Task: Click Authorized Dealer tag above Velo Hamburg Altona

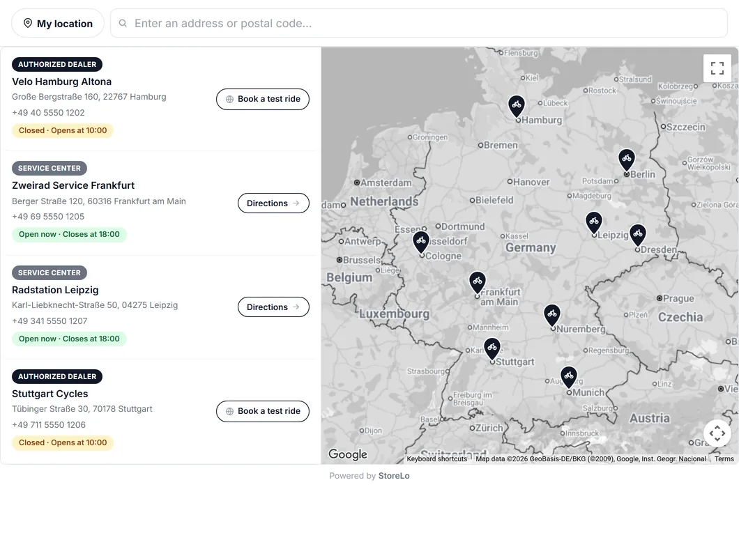Action: pyautogui.click(x=57, y=65)
